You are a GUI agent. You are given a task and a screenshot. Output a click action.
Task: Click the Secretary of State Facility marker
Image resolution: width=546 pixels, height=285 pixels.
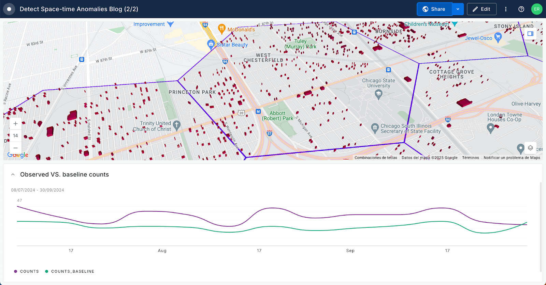(x=375, y=128)
